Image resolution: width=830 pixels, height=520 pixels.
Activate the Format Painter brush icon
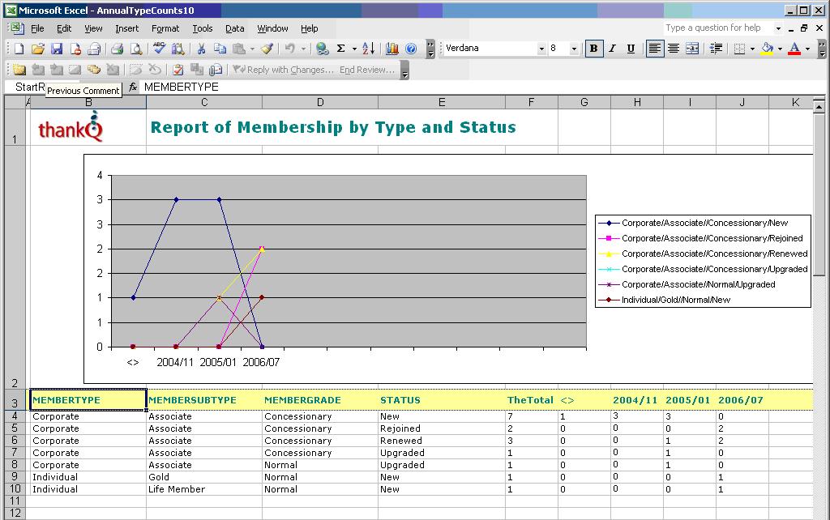(x=267, y=49)
